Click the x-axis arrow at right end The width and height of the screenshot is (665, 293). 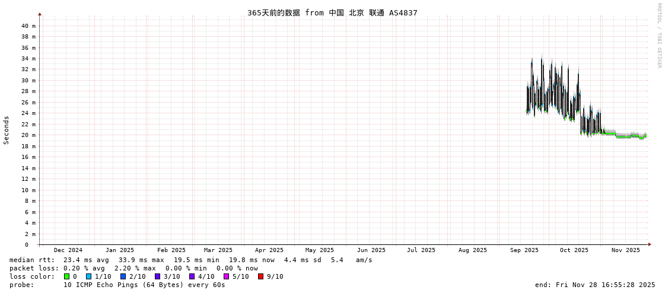tap(650, 244)
